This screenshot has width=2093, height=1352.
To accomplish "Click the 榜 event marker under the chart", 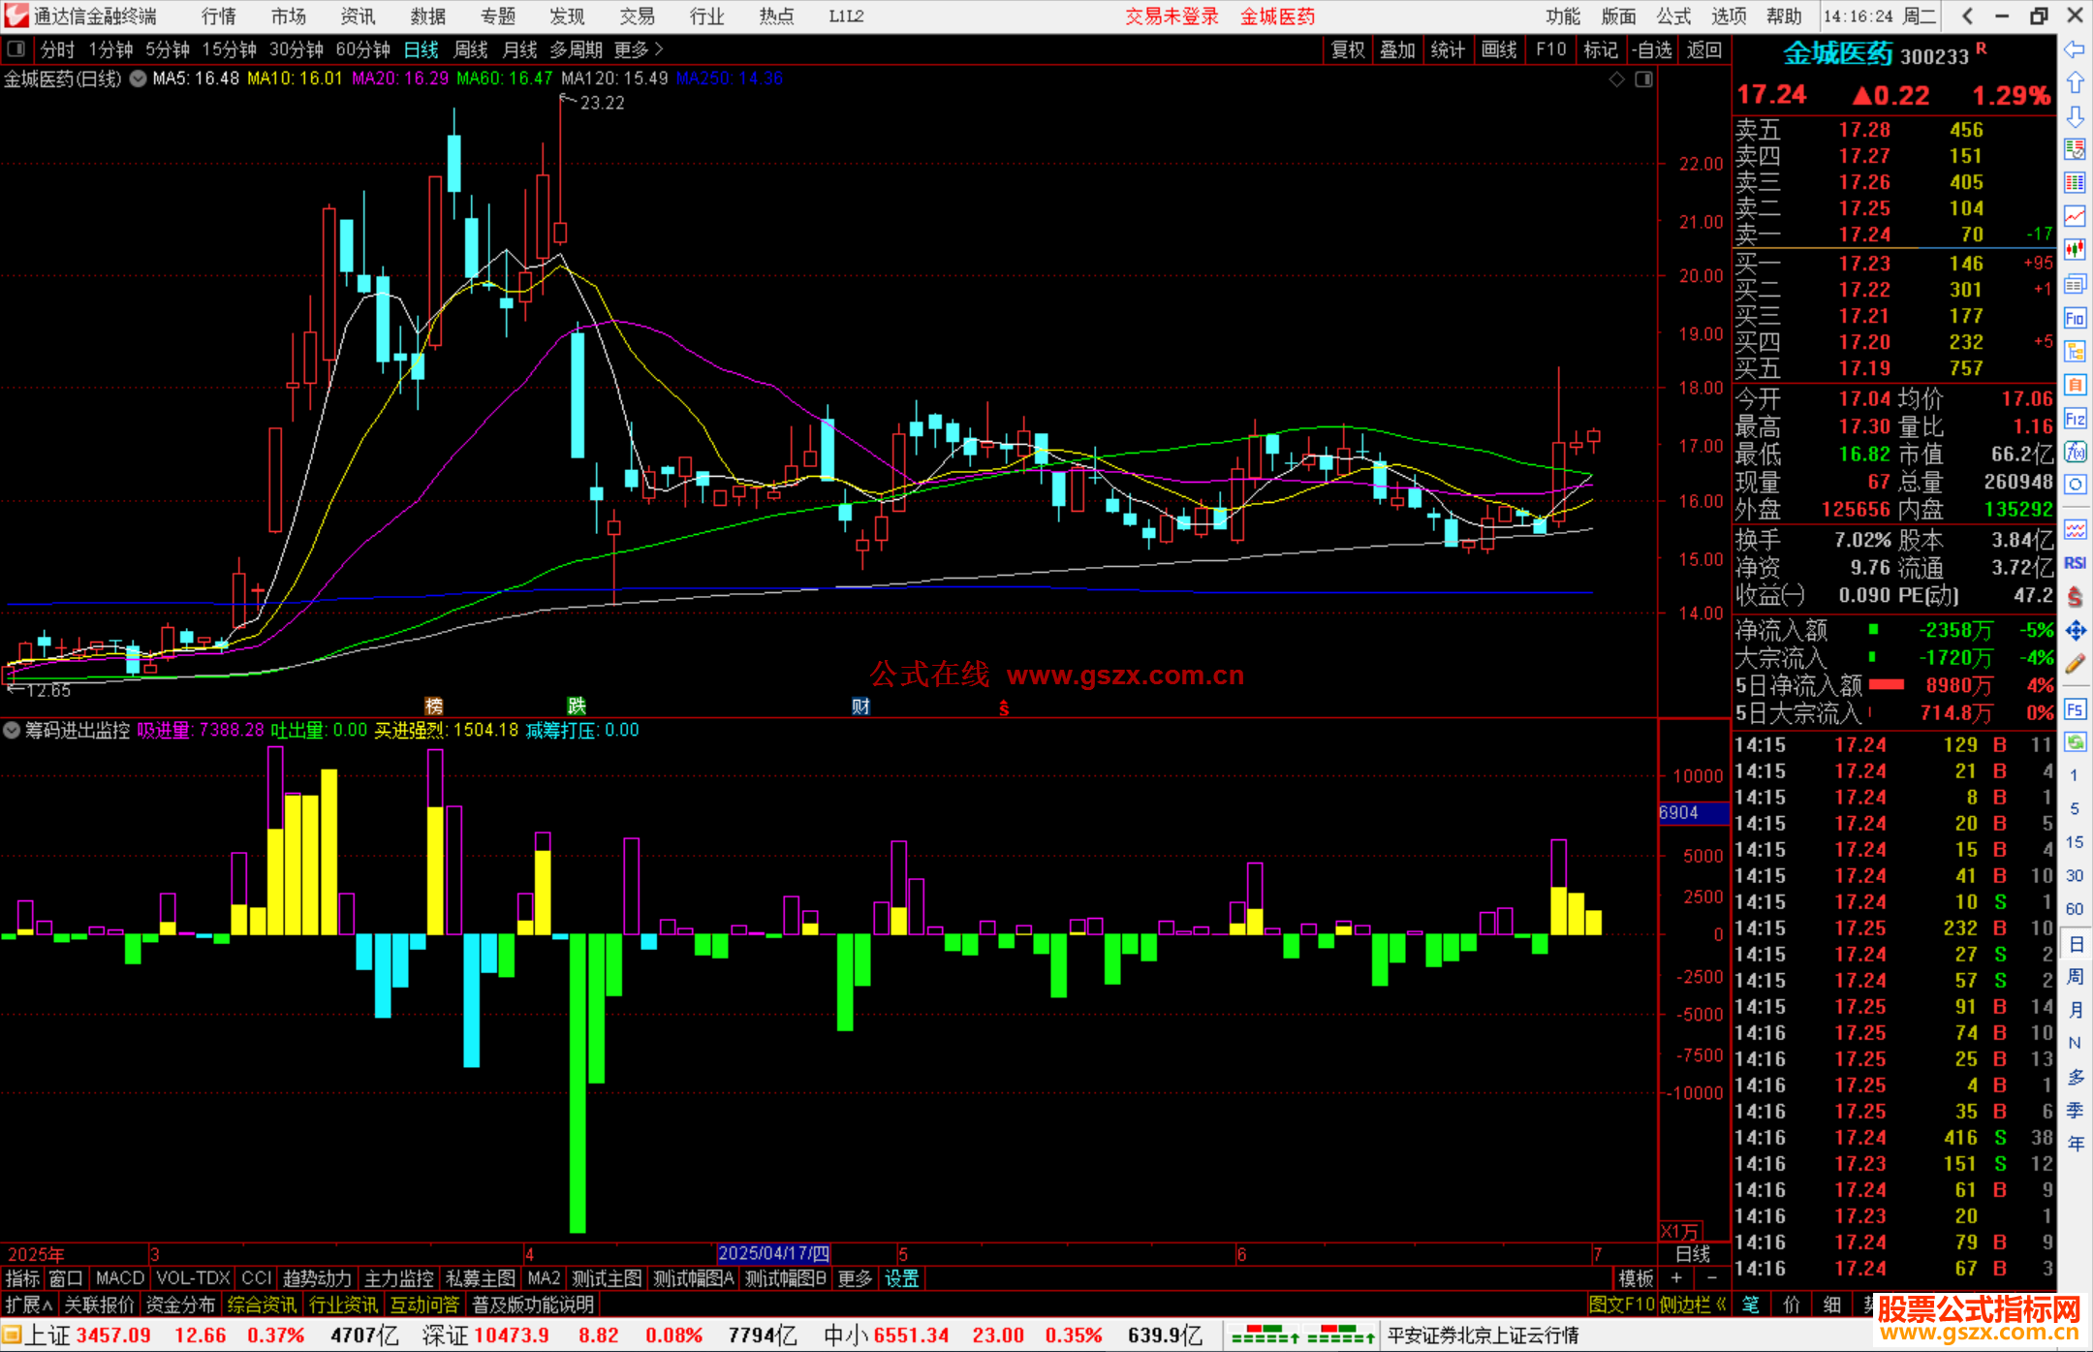I will [433, 707].
